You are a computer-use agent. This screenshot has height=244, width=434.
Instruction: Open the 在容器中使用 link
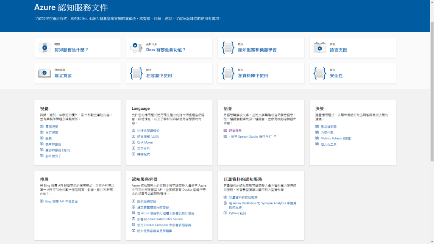click(159, 75)
